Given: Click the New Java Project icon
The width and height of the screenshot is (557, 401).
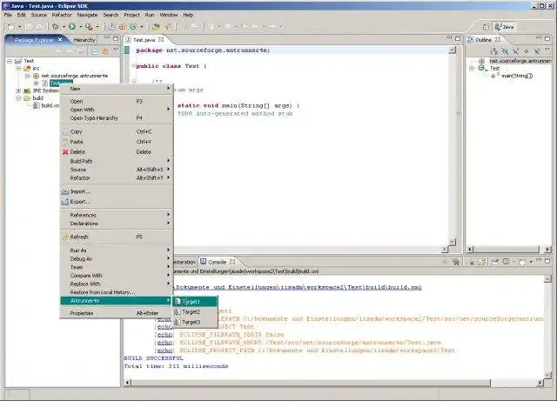Looking at the screenshot, I should (x=111, y=27).
